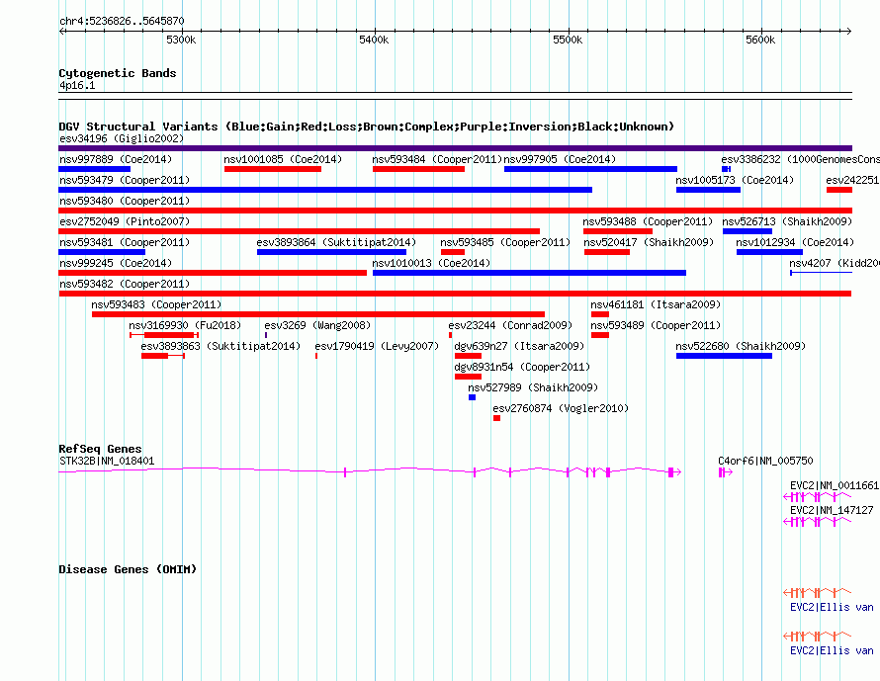Viewport: 880px width, 681px height.
Task: Select the nsv461181 (Itsara2009) label
Action: [656, 304]
